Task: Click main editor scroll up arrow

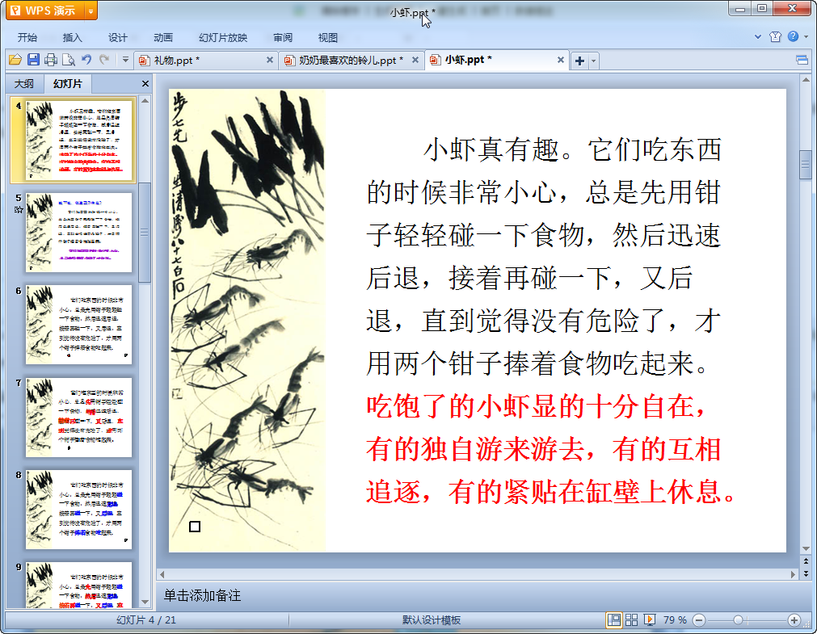Action: pos(806,80)
